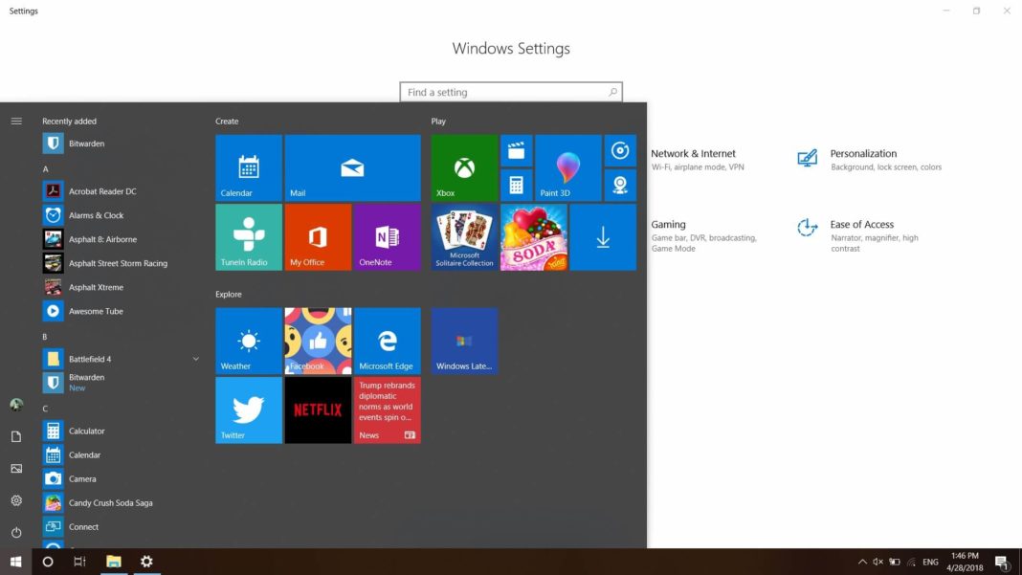Open Network & Internet settings
Image resolution: width=1022 pixels, height=575 pixels.
(x=692, y=153)
